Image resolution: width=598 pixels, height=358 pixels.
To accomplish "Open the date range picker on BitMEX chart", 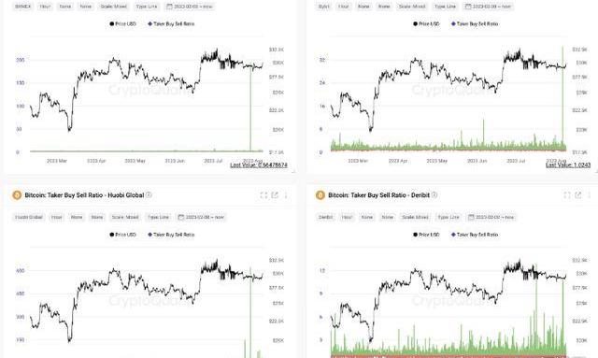I will click(x=190, y=7).
